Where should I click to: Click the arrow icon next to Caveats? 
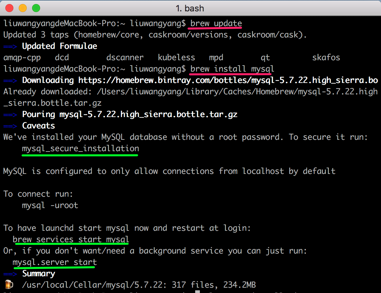coord(10,125)
